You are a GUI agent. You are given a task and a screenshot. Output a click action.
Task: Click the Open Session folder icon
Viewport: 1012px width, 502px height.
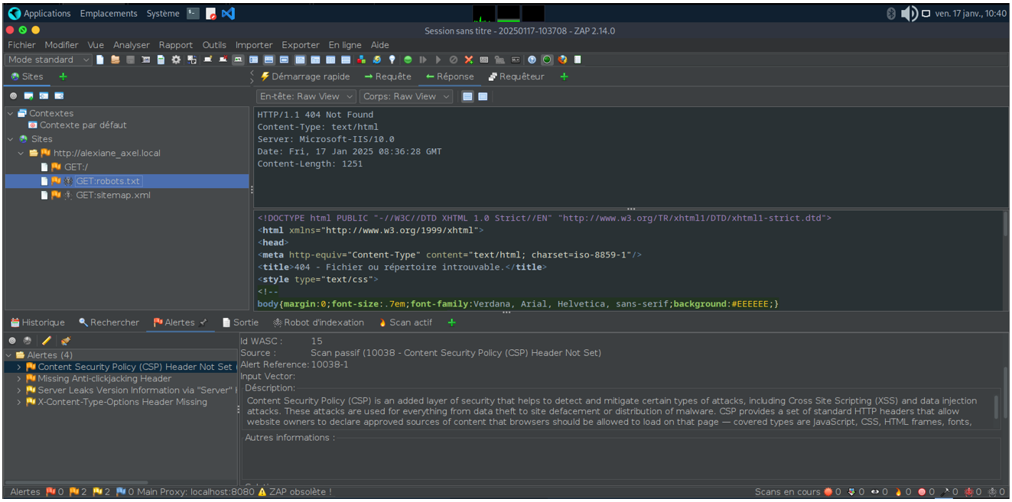click(x=116, y=60)
